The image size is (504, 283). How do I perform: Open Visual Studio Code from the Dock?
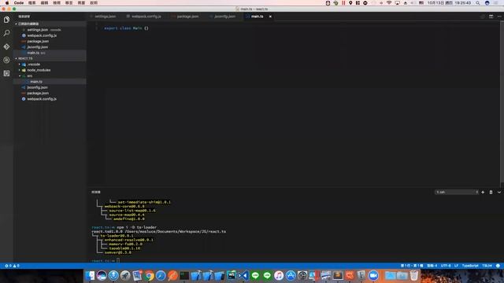pos(243,275)
